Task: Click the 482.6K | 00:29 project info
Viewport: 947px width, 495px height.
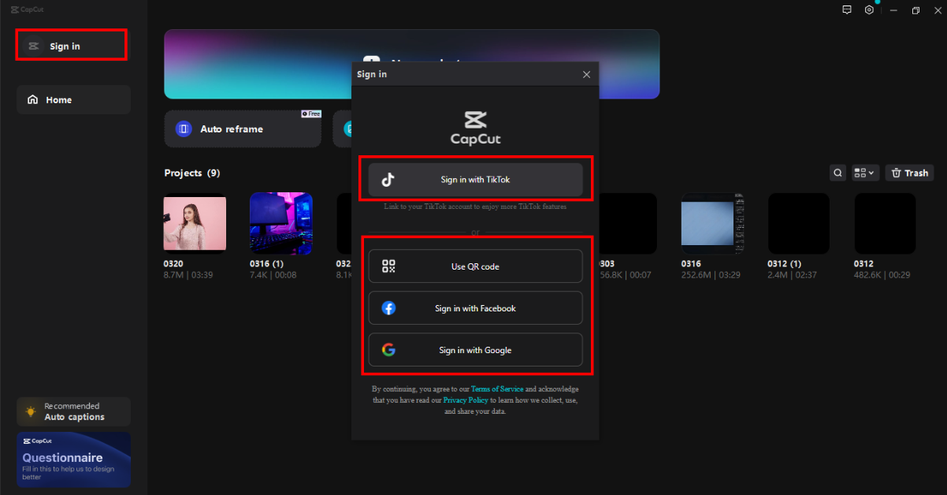Action: (x=882, y=275)
